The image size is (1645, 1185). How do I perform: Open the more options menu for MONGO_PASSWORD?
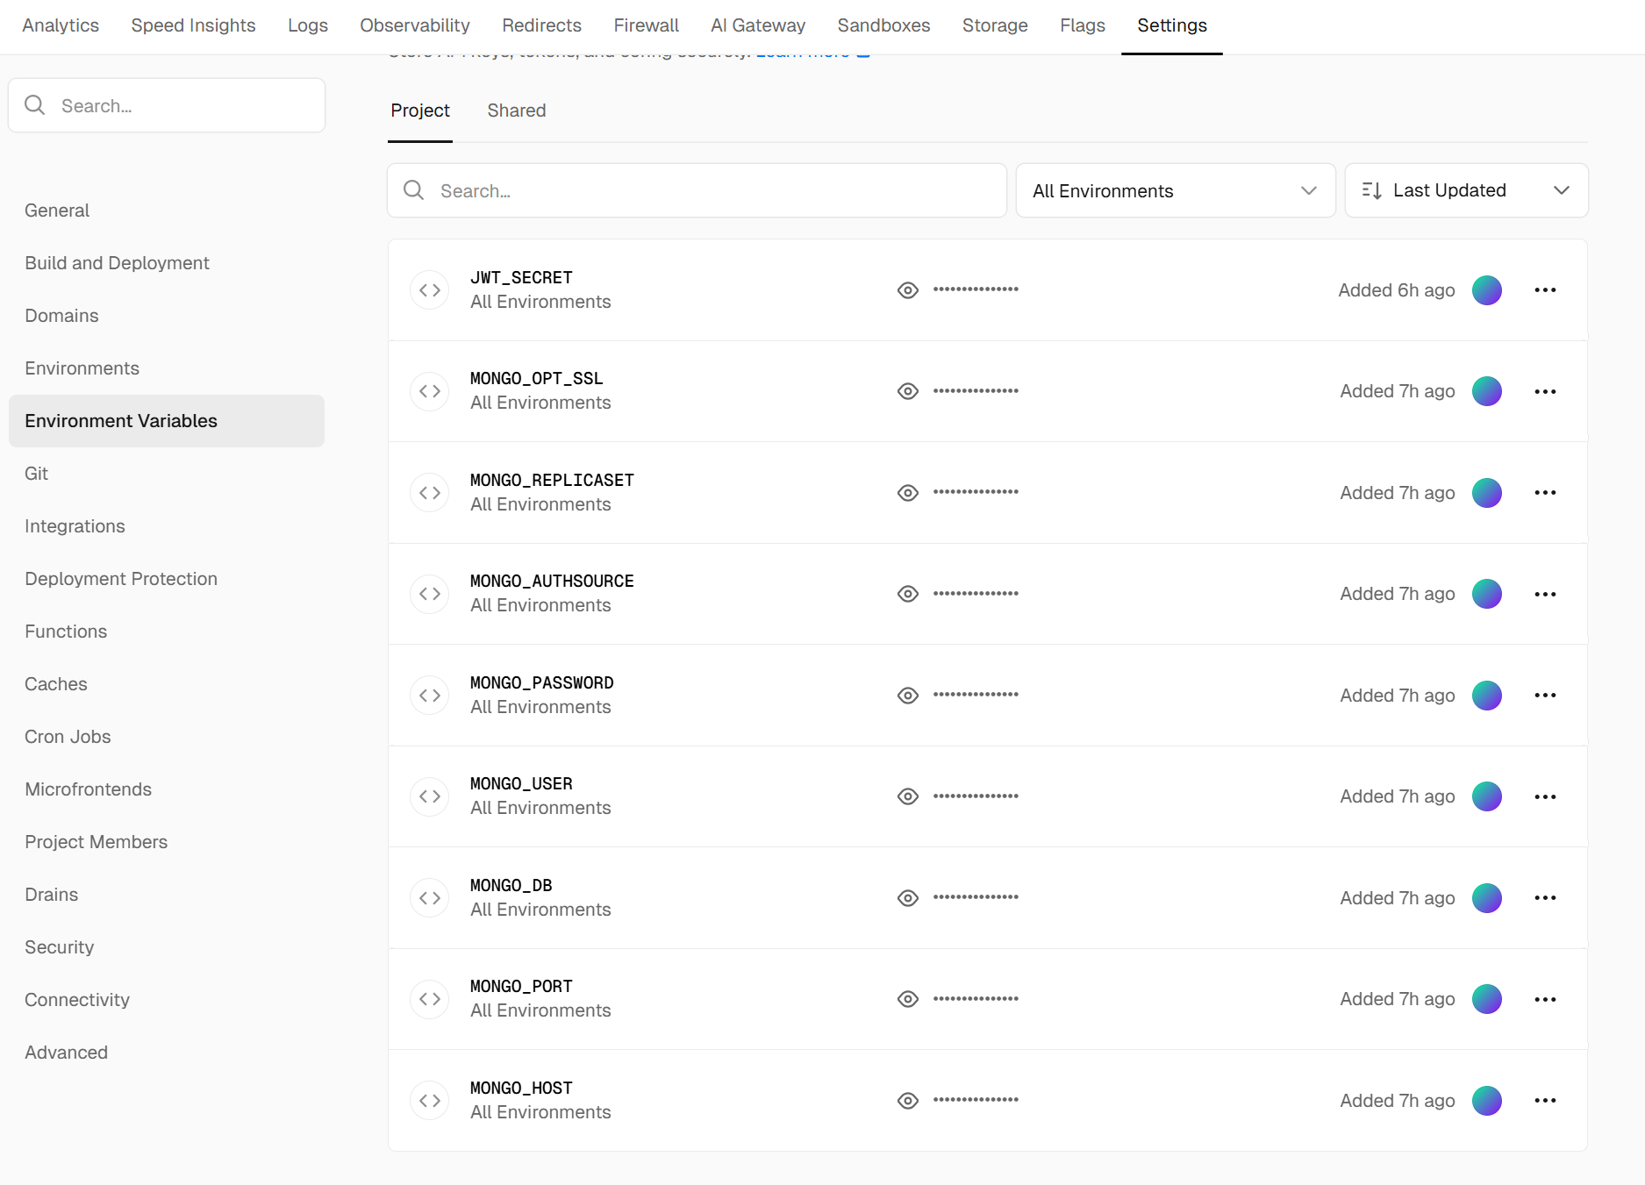1545,696
